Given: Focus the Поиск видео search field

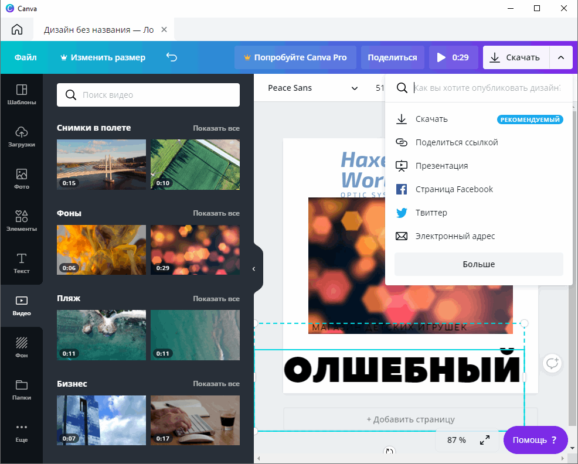Looking at the screenshot, I should tap(148, 95).
